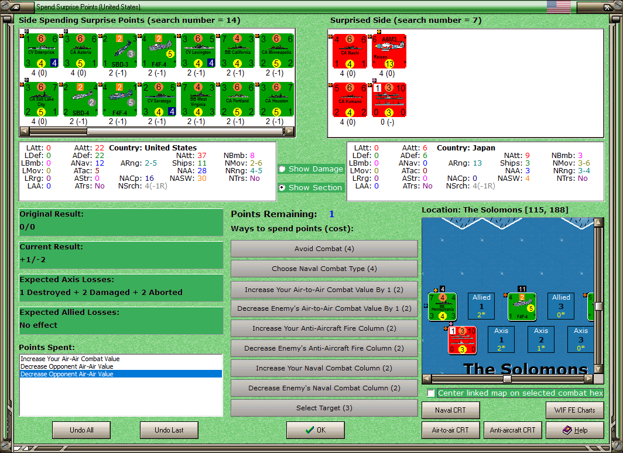Click Choose Naval Combat Type (4)
Image resolution: width=623 pixels, height=453 pixels.
pyautogui.click(x=324, y=269)
